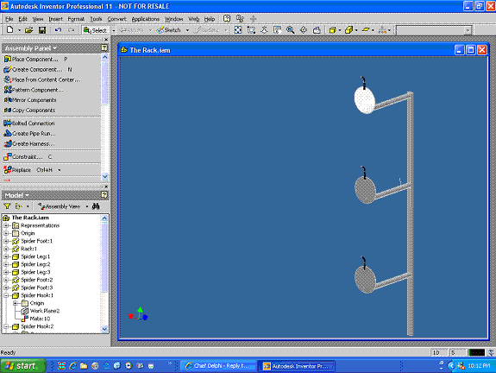This screenshot has width=496, height=373.
Task: Open the Window menu
Action: click(x=173, y=19)
